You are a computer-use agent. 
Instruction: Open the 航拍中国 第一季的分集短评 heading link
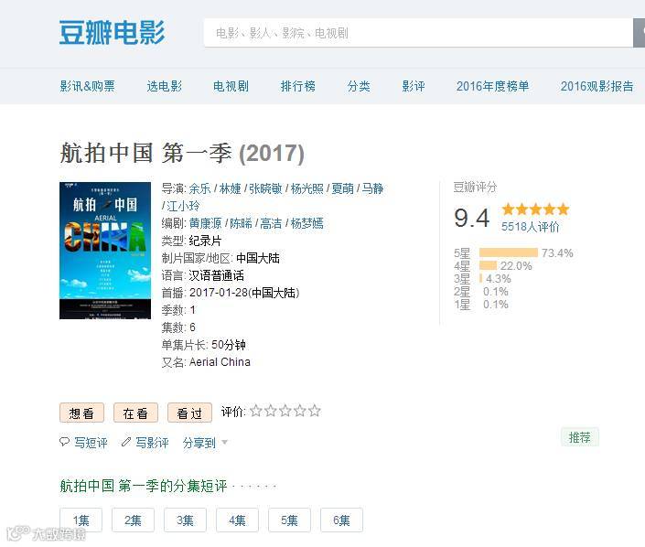tap(144, 486)
